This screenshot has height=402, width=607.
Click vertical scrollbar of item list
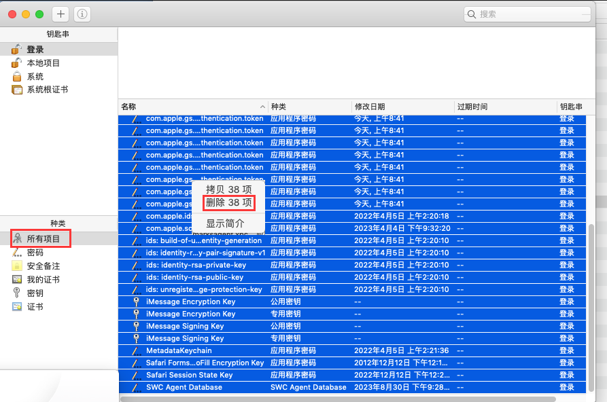(x=591, y=308)
